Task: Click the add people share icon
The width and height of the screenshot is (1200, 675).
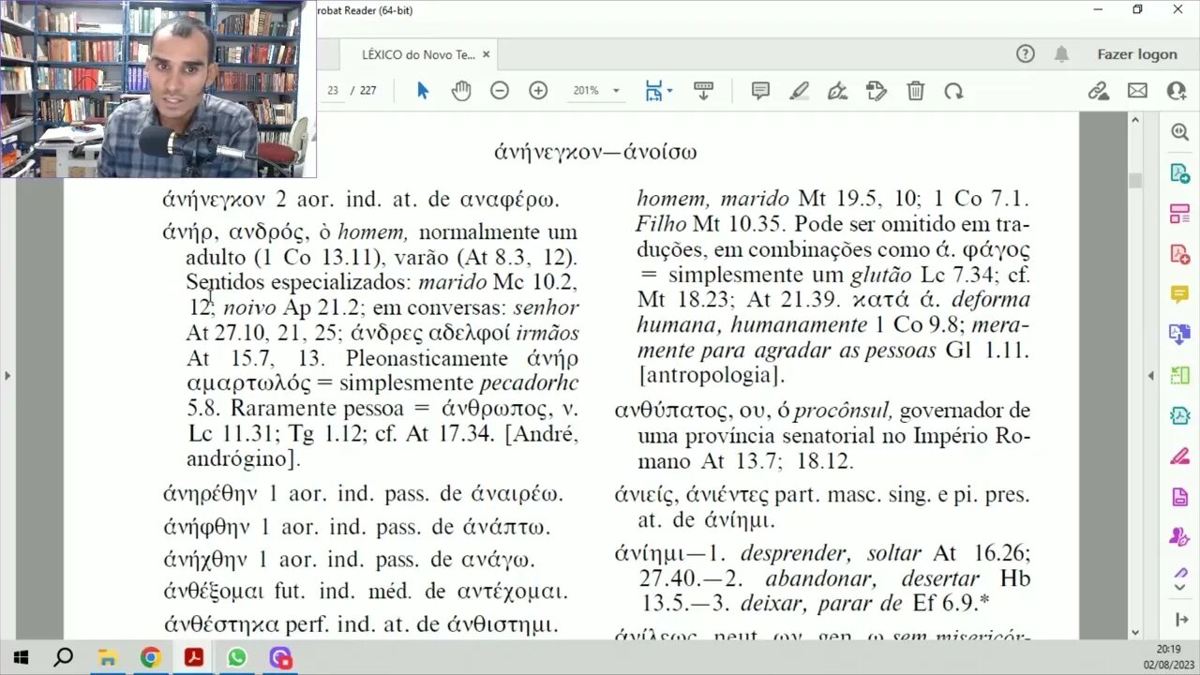Action: pyautogui.click(x=1177, y=91)
